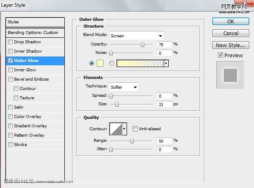Click the Size value field

[x=165, y=104]
